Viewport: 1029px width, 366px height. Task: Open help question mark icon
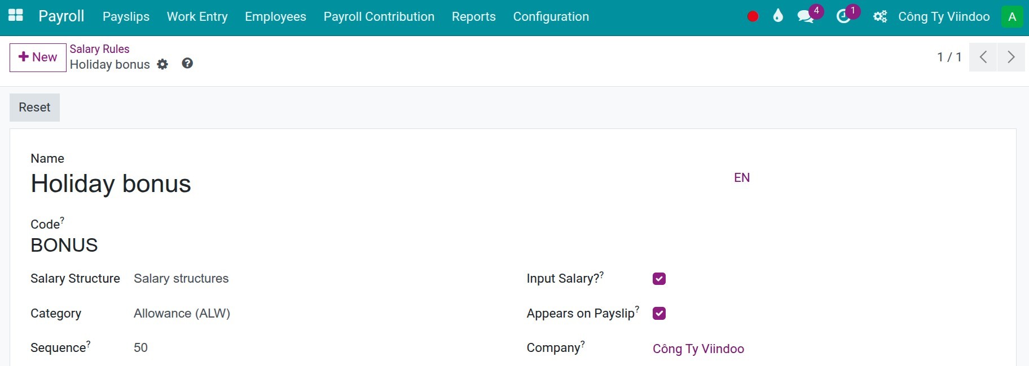187,63
